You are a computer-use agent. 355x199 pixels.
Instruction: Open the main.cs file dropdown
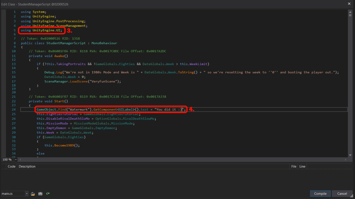tap(26, 193)
